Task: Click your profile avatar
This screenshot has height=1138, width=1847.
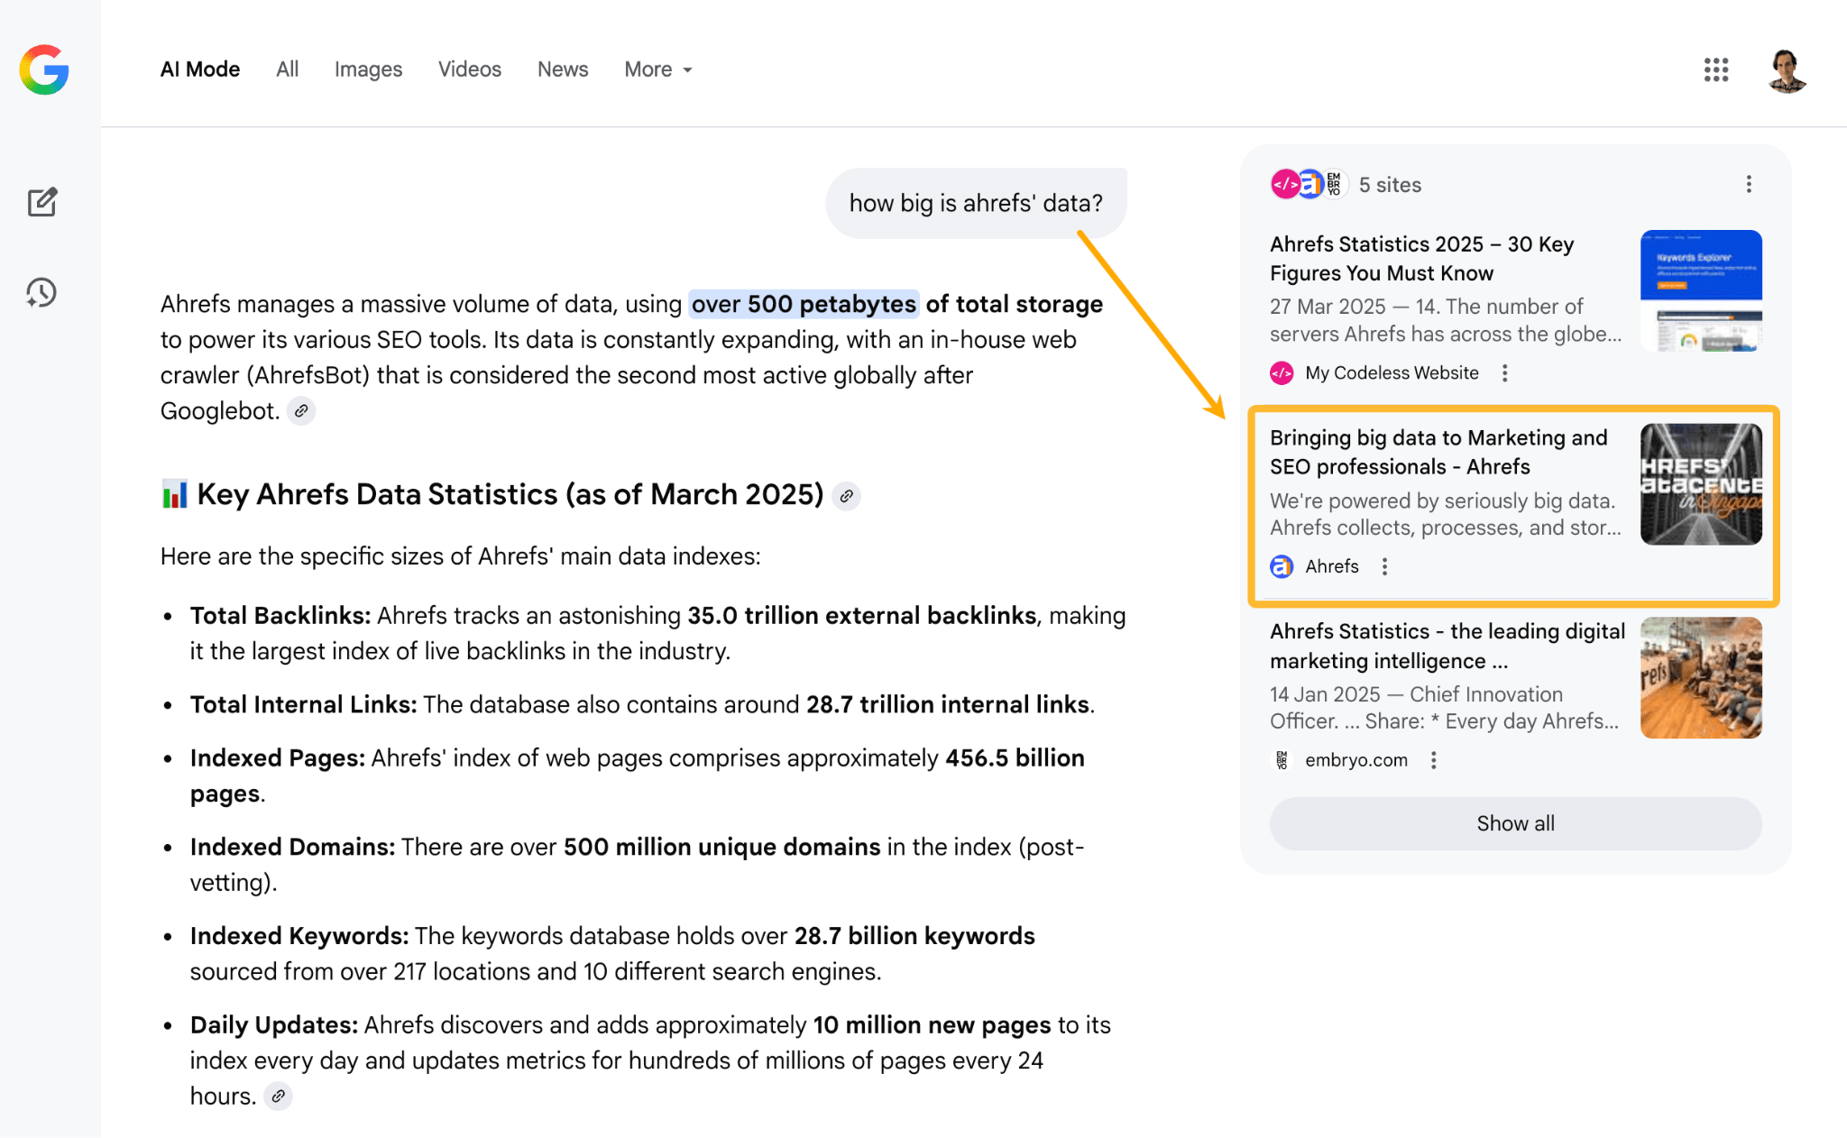Action: (1787, 69)
